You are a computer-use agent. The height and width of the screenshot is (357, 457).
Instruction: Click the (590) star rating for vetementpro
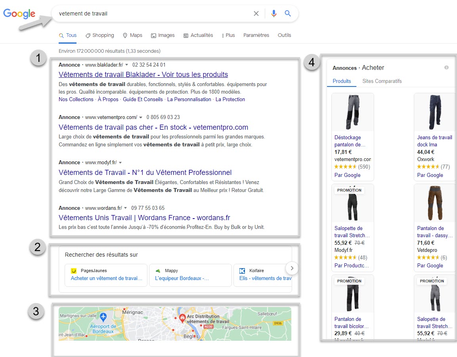(x=352, y=167)
